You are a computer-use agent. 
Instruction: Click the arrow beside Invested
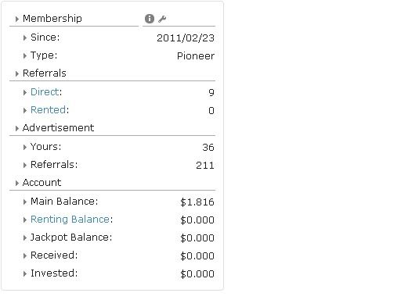coord(25,273)
